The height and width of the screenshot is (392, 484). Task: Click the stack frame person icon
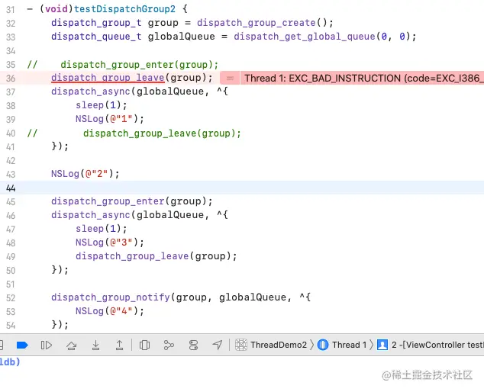[x=382, y=345]
